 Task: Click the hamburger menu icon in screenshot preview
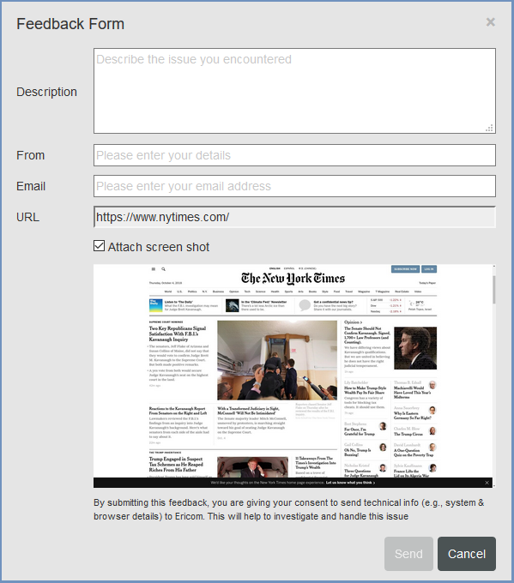pos(154,269)
